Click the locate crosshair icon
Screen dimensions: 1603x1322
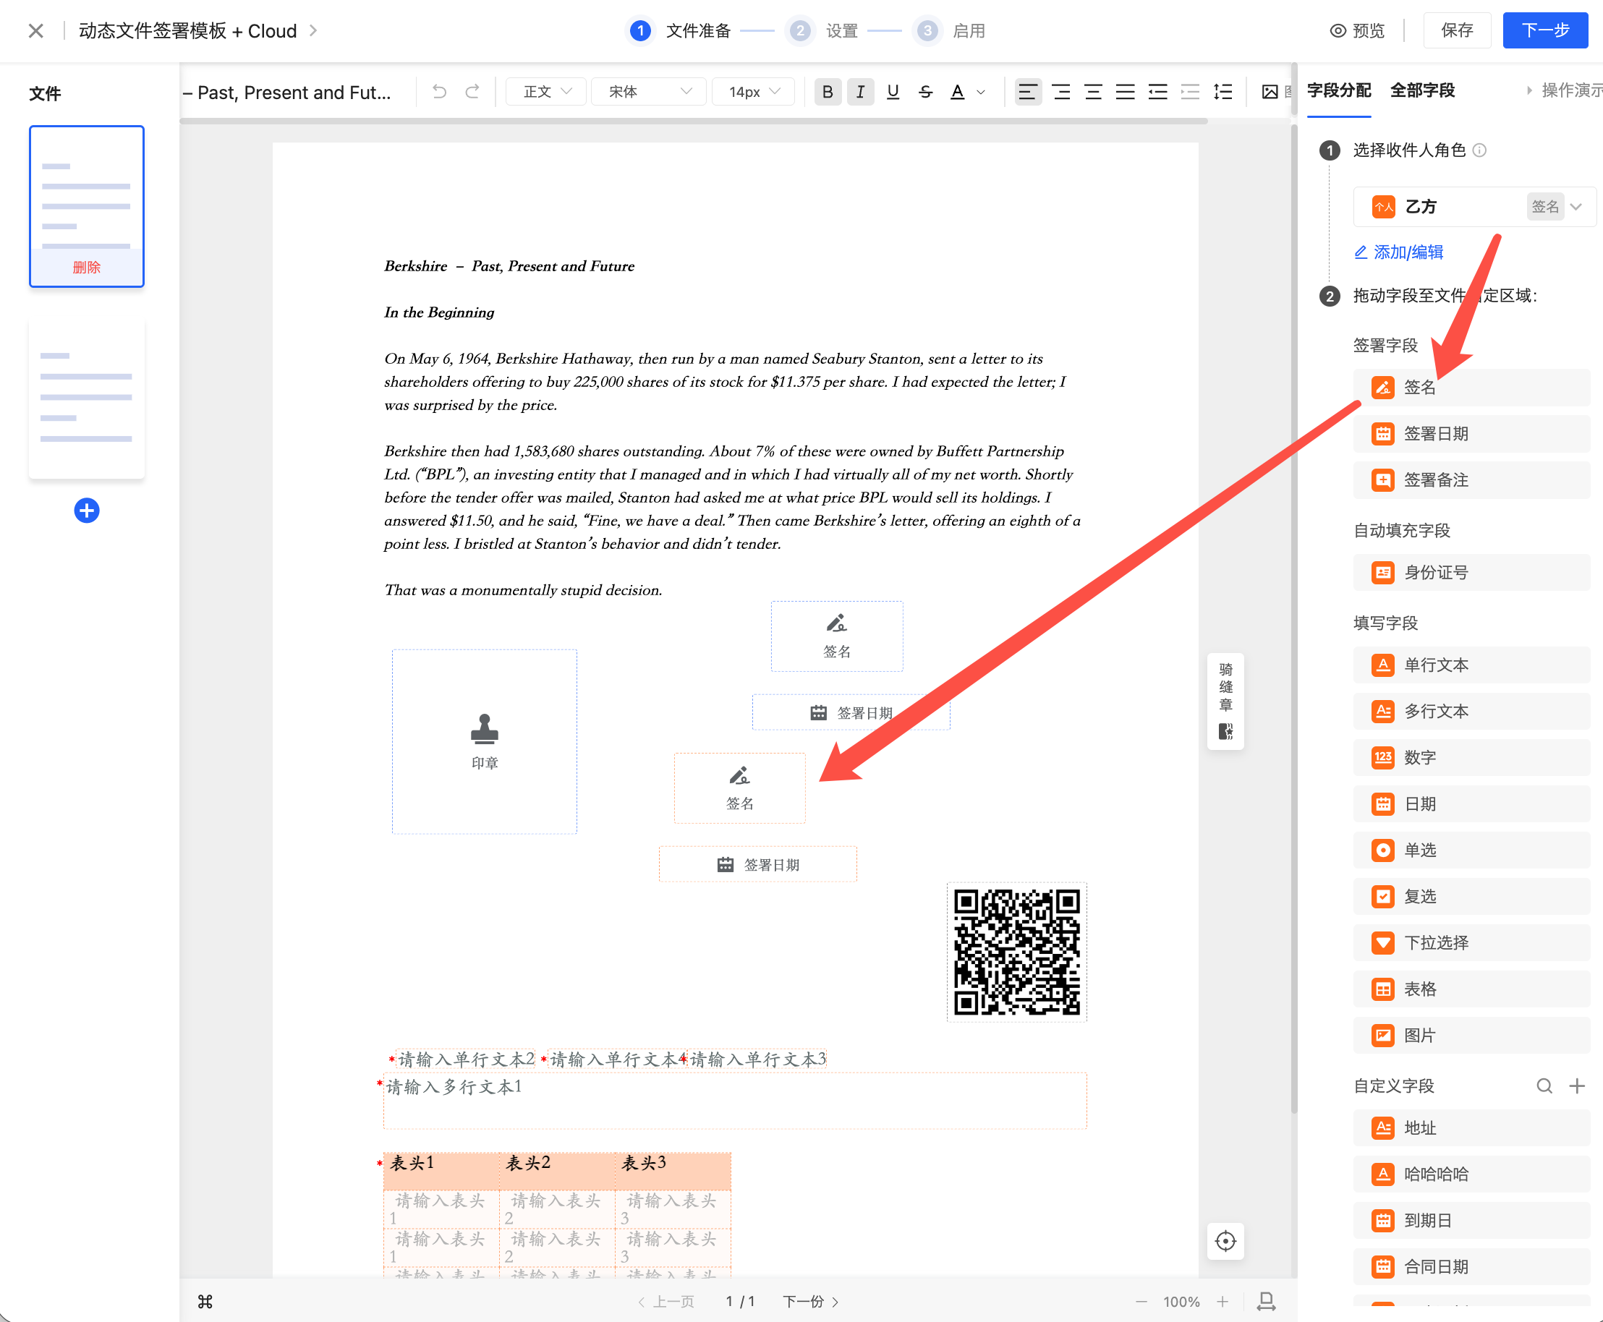pos(1225,1240)
